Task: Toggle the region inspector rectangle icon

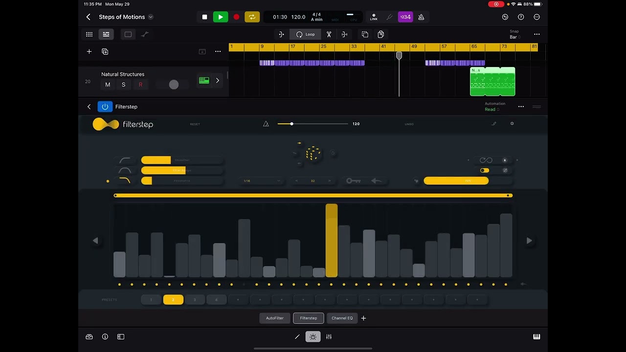Action: coord(128,34)
